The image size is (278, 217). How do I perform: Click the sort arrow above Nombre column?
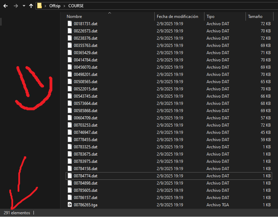[109, 13]
